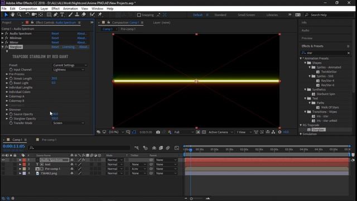
Task: Select the Clone Stamp tool
Action: [x=77, y=15]
